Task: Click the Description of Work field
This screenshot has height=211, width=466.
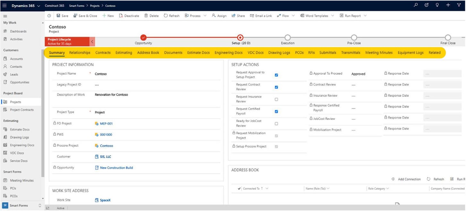Action: (157, 99)
